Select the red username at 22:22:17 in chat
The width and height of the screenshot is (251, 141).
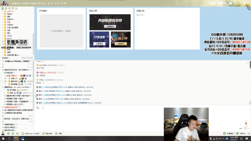(x=48, y=72)
